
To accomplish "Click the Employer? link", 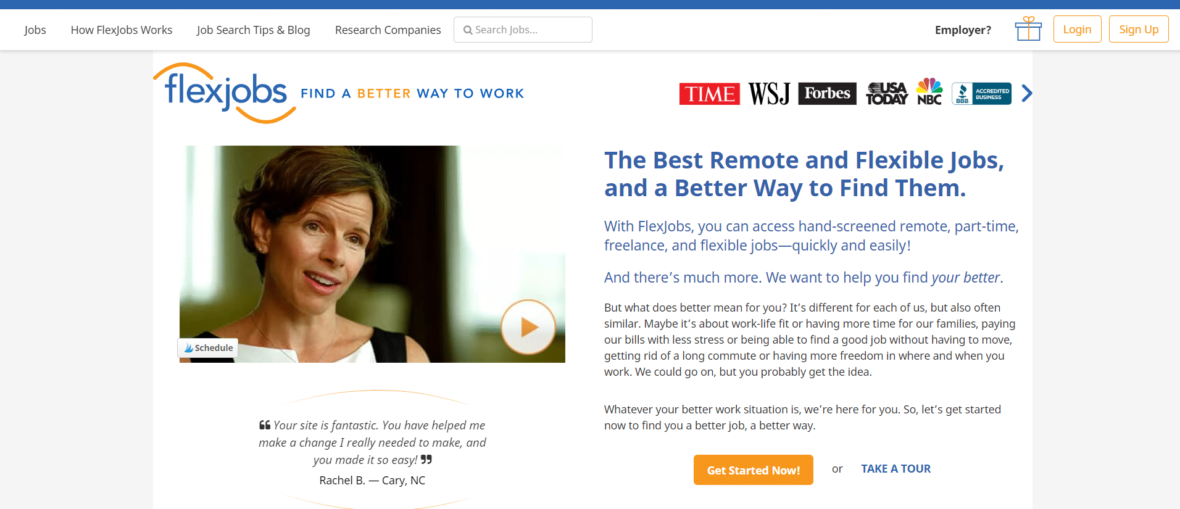I will tap(963, 30).
